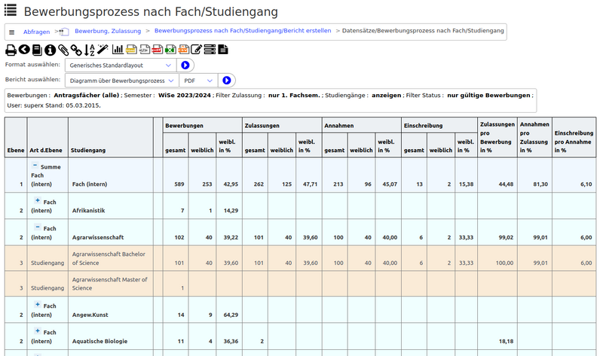Export the report as XML code icon

[144, 49]
